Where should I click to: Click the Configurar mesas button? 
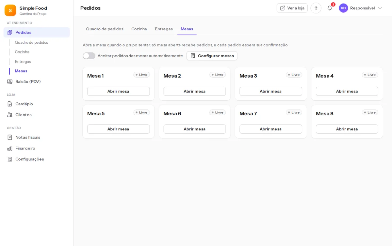212,56
